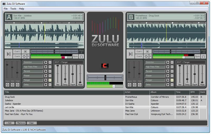Play the Distortion effect on Deck A

[x=46, y=62]
